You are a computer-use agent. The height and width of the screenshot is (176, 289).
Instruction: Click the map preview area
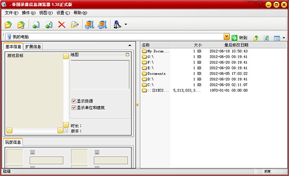[x=100, y=74]
